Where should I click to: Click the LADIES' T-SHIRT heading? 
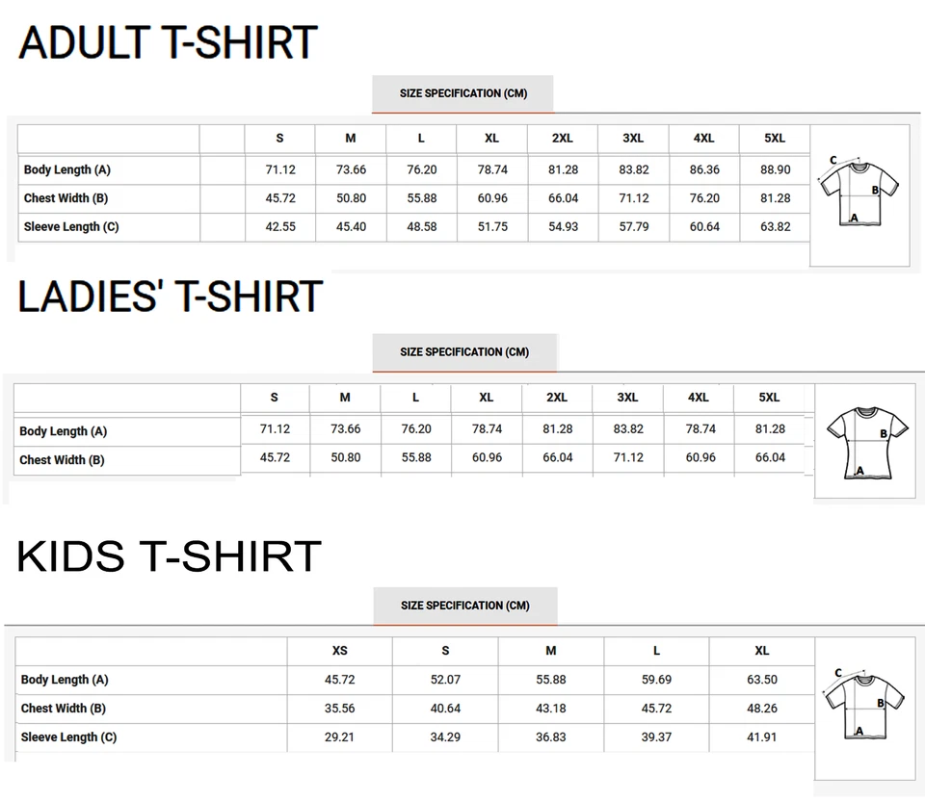[x=170, y=297]
